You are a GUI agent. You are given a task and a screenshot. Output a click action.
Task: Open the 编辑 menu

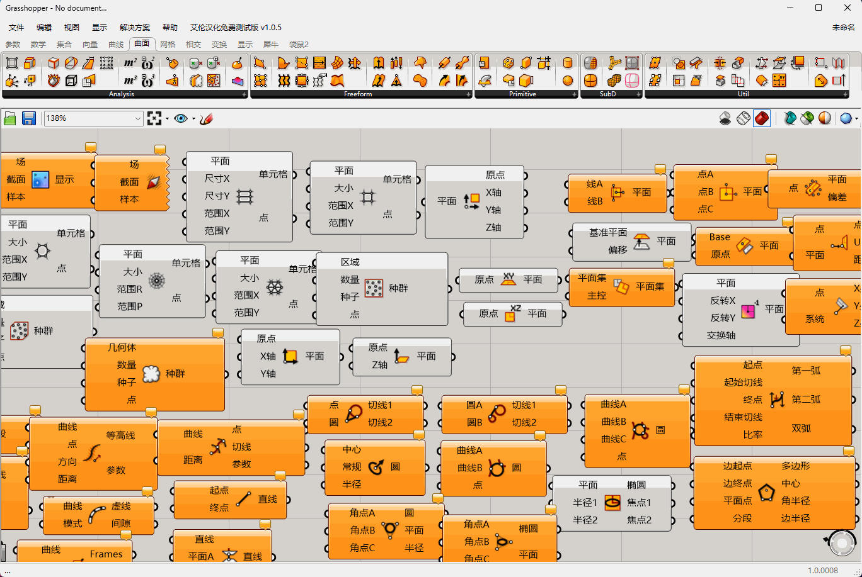click(x=44, y=28)
